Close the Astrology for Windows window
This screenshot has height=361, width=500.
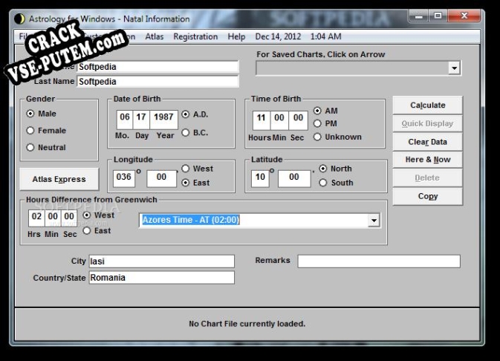pyautogui.click(x=464, y=16)
